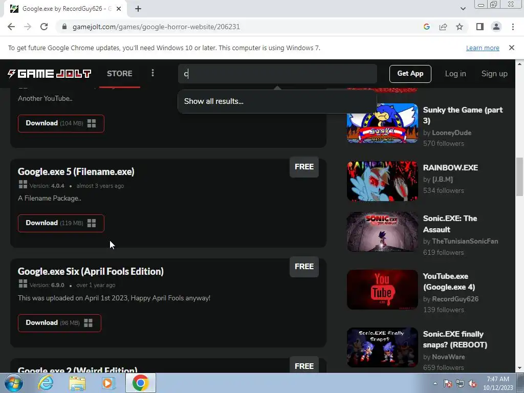
Task: Open File Explorer from taskbar
Action: click(78, 383)
